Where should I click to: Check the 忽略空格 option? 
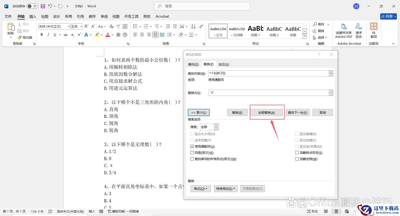297,159
